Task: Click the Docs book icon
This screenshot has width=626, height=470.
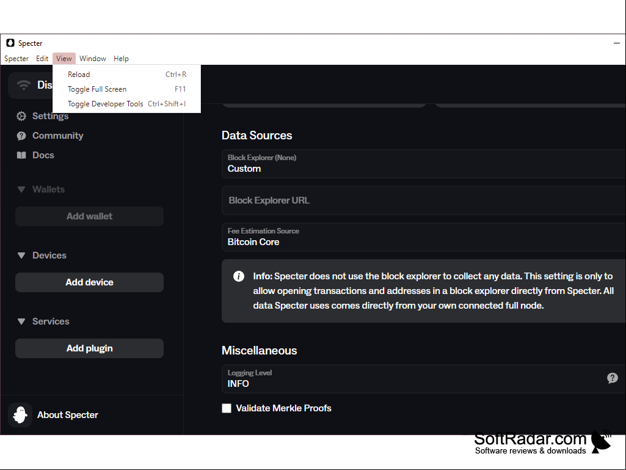Action: pos(21,155)
